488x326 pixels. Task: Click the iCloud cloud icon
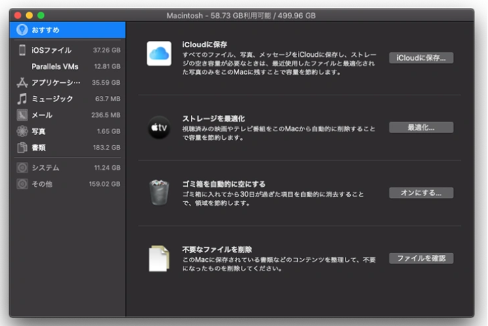point(159,54)
